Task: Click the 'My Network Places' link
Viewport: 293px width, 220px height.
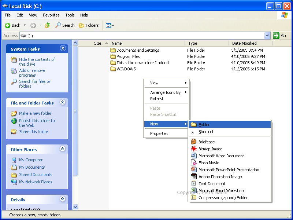Action: pos(36,182)
